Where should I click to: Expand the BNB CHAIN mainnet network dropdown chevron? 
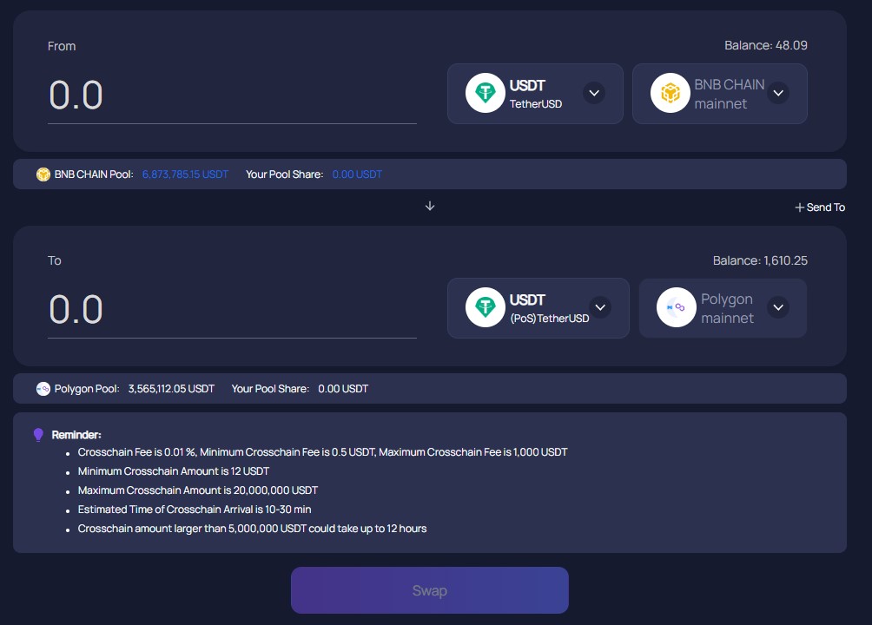click(x=778, y=93)
